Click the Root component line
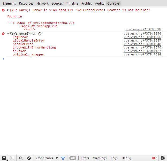The width and height of the screenshot is (167, 161). [29, 29]
